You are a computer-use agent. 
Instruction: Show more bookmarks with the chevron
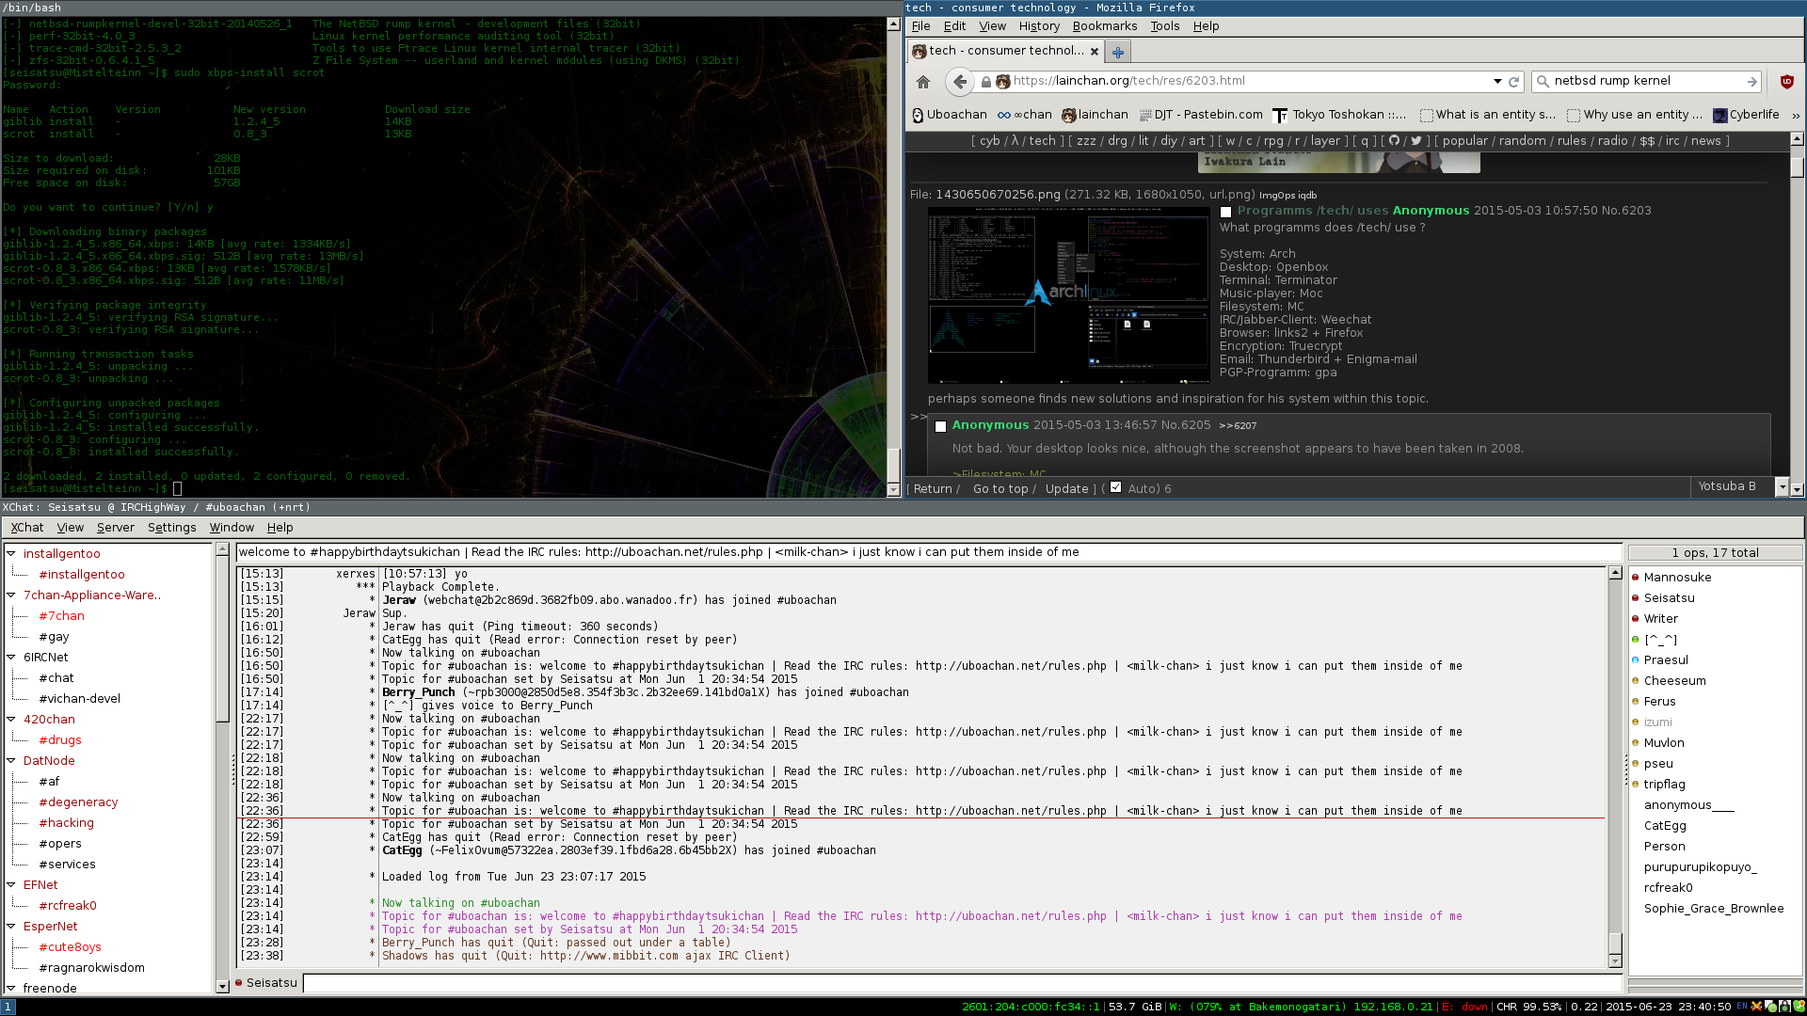[1796, 116]
